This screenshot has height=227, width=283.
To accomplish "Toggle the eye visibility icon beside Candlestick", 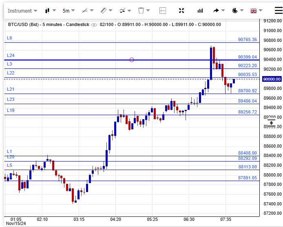I will click(94, 25).
